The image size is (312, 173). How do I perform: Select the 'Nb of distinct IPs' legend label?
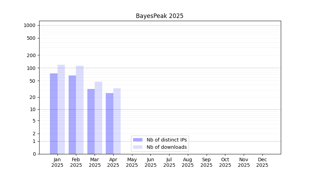(x=166, y=140)
